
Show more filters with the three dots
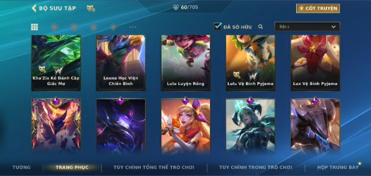point(133,27)
